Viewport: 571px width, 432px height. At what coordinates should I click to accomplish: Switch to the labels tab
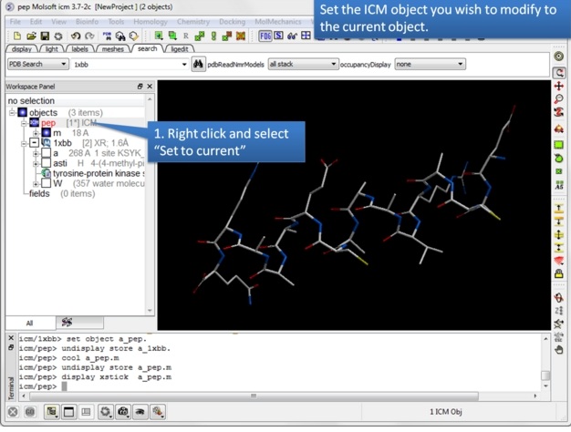(79, 49)
